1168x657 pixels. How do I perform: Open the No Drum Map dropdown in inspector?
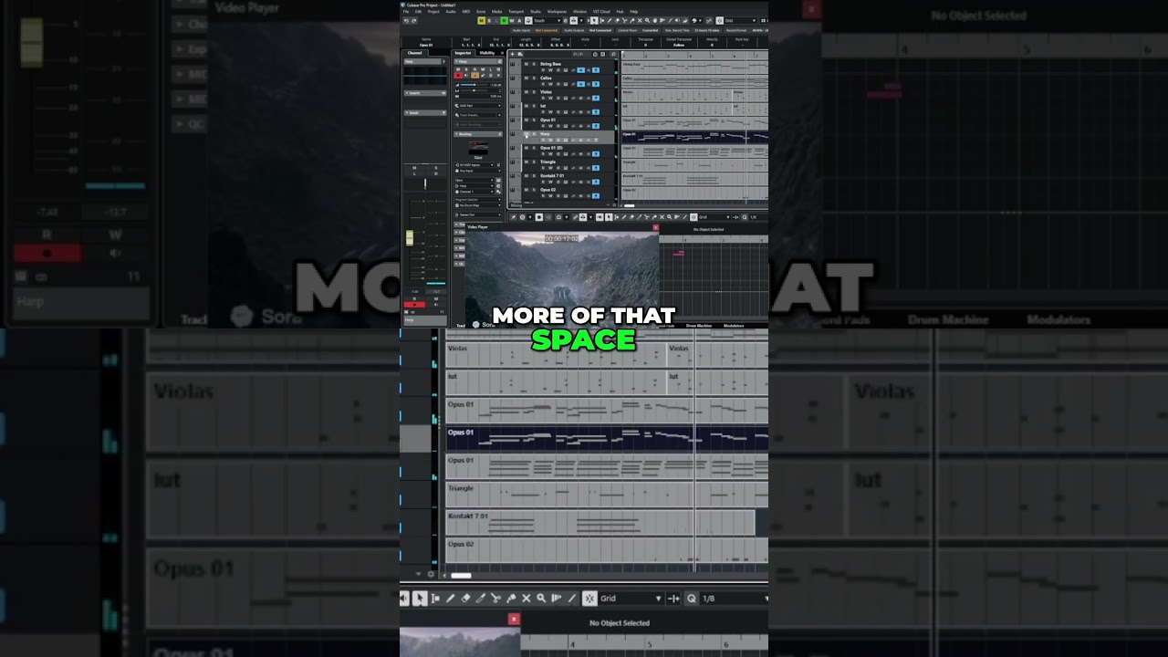click(478, 205)
